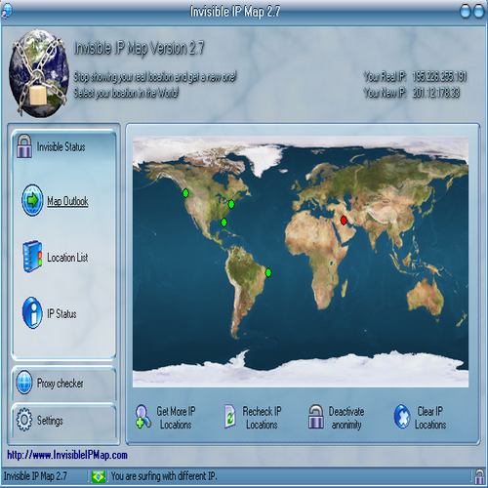Image resolution: width=488 pixels, height=488 pixels.
Task: Click the padlock icon in status bar corner
Action: pos(479,476)
